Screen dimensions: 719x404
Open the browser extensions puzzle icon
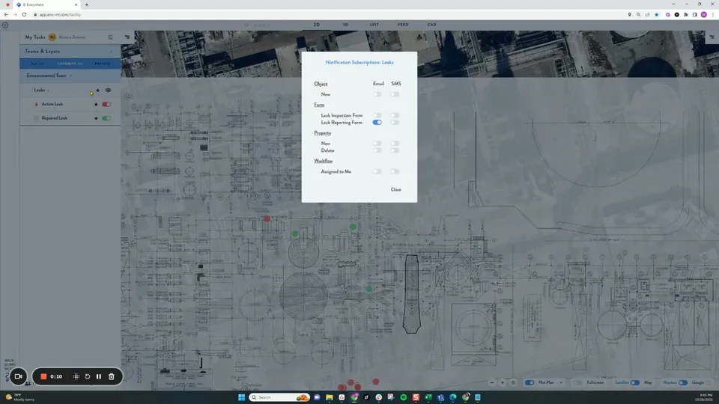coord(686,15)
